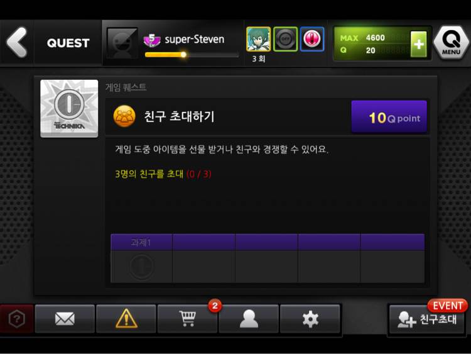Add more Q points with green plus
Viewport: 471px width, 354px height.
coord(418,44)
